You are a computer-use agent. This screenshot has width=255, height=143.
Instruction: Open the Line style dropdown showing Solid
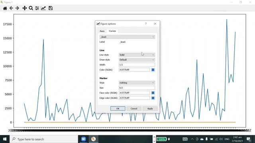(x=137, y=55)
